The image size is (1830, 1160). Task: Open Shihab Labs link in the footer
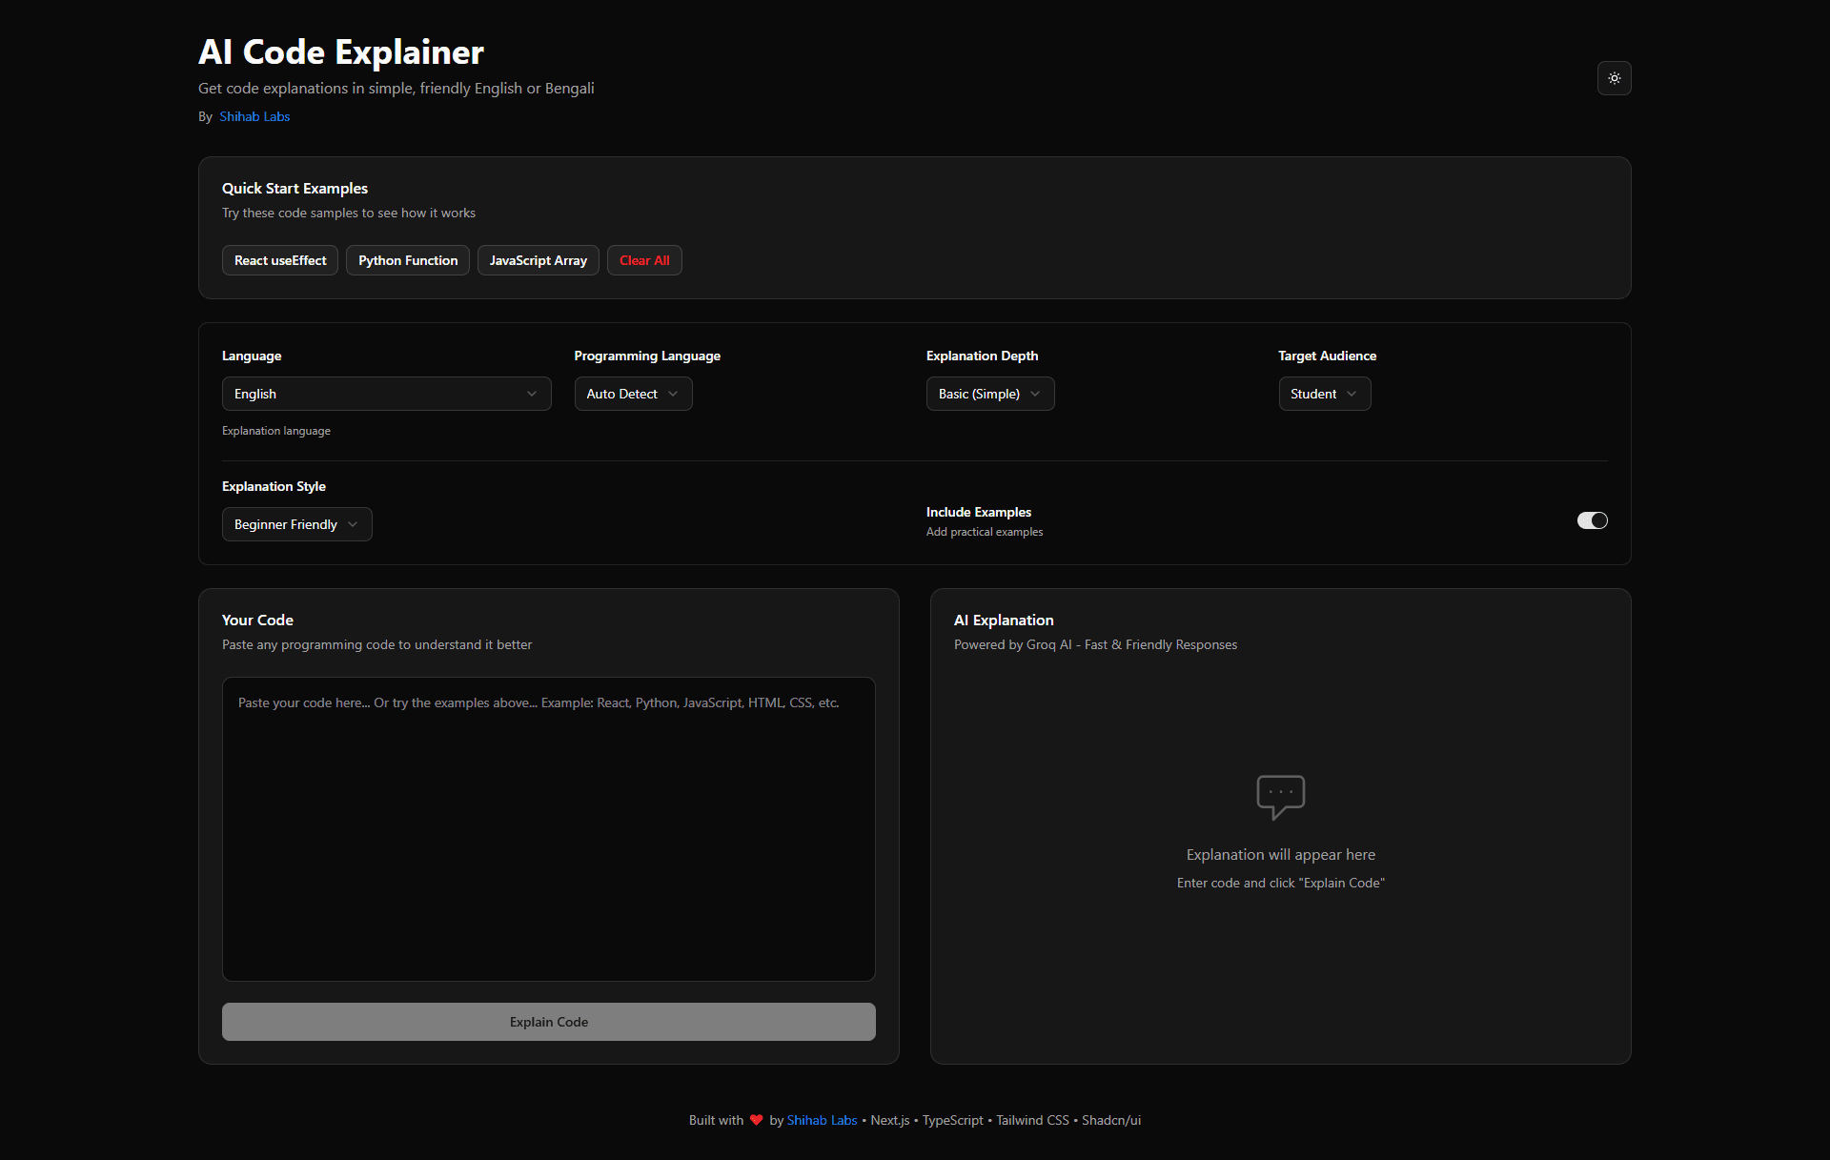(x=822, y=1120)
